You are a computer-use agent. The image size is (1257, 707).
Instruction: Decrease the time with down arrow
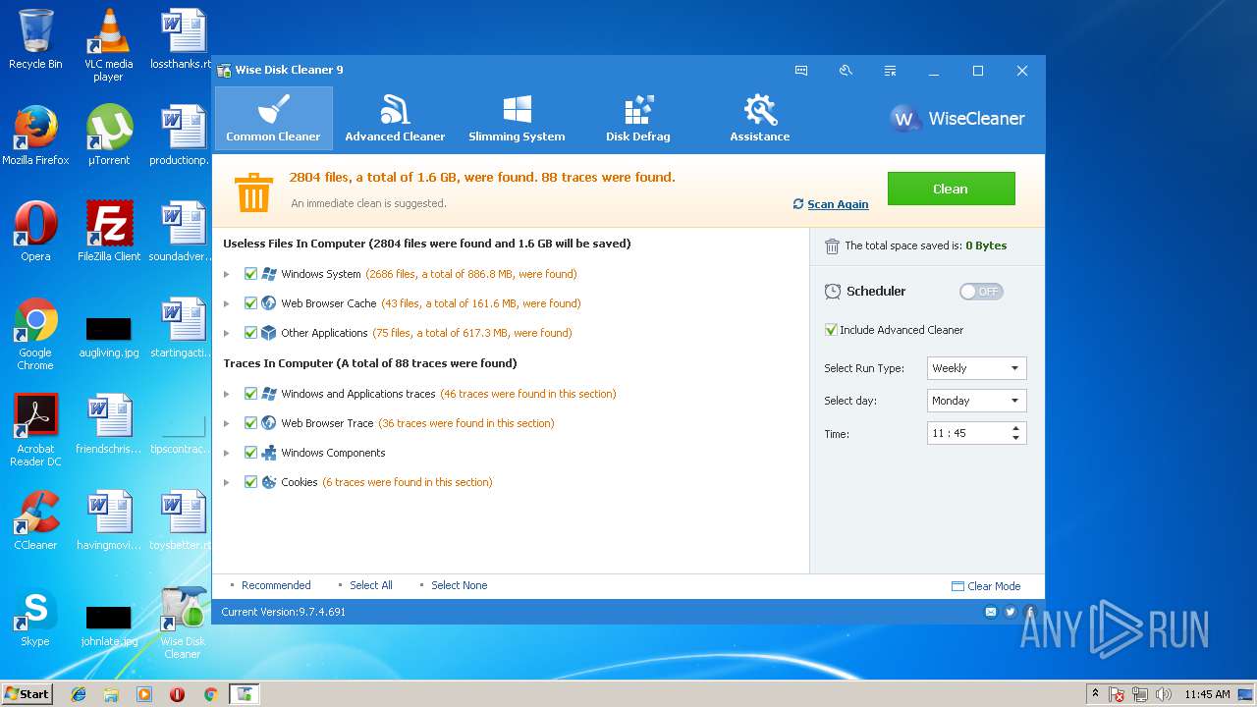[1015, 438]
